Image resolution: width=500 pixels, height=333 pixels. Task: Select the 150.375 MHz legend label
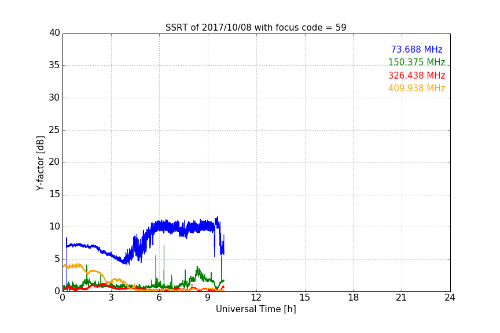tap(417, 62)
